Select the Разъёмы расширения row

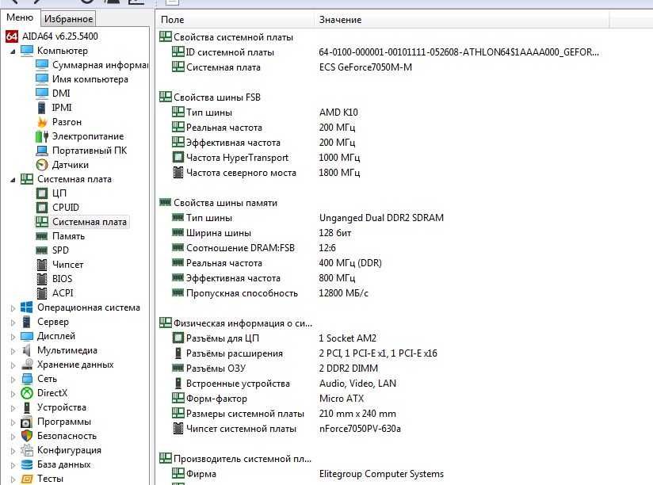click(304, 353)
